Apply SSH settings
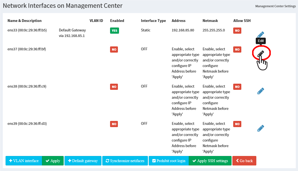The image size is (298, 171). point(210,161)
